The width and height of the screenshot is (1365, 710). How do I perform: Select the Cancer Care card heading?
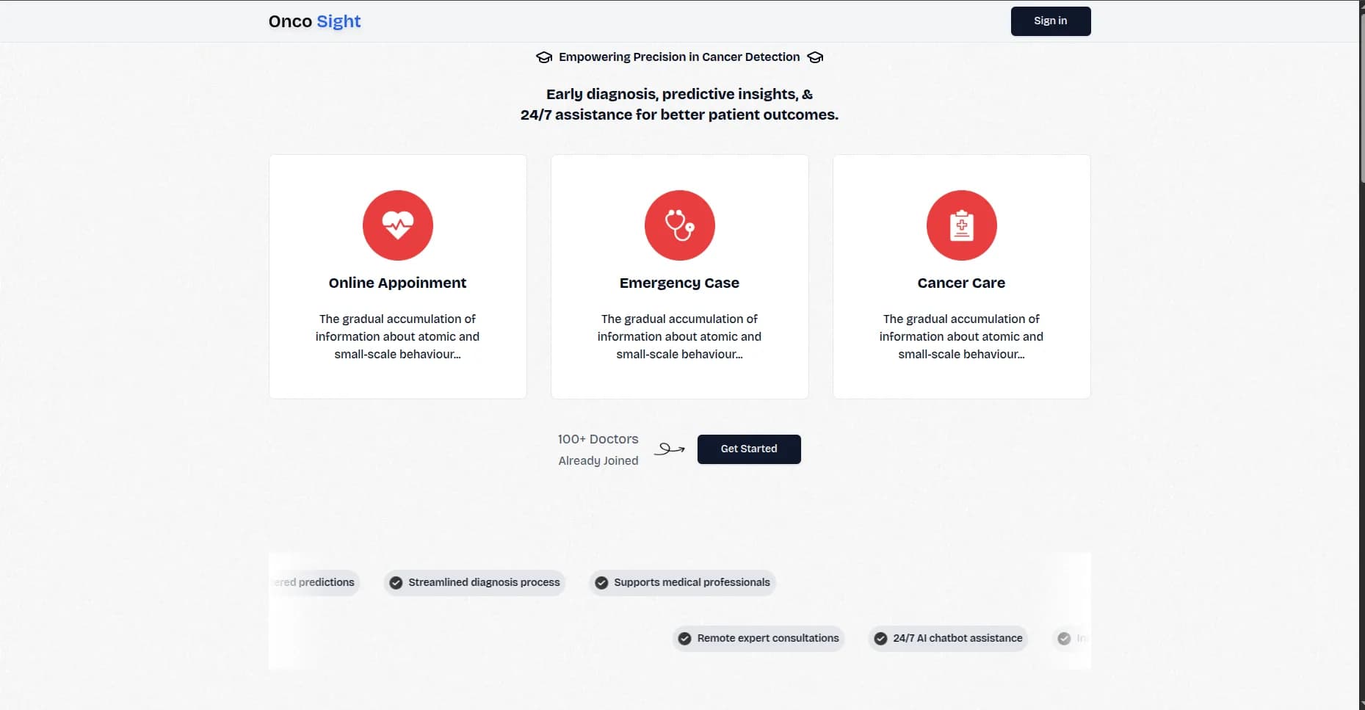click(x=961, y=283)
